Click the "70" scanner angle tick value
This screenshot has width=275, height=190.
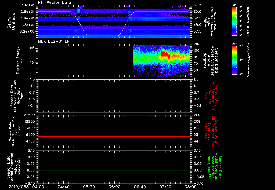(x=196, y=64)
